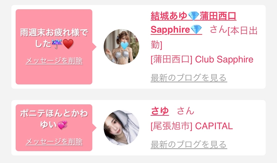Click the red heart emoji in the first message
This screenshot has width=277, height=163.
68,44
